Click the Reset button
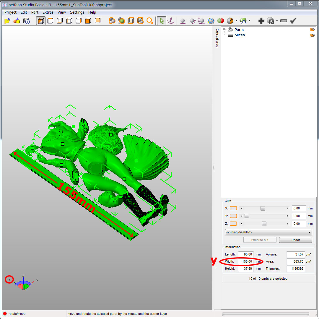This screenshot has width=319, height=319. coord(296,240)
